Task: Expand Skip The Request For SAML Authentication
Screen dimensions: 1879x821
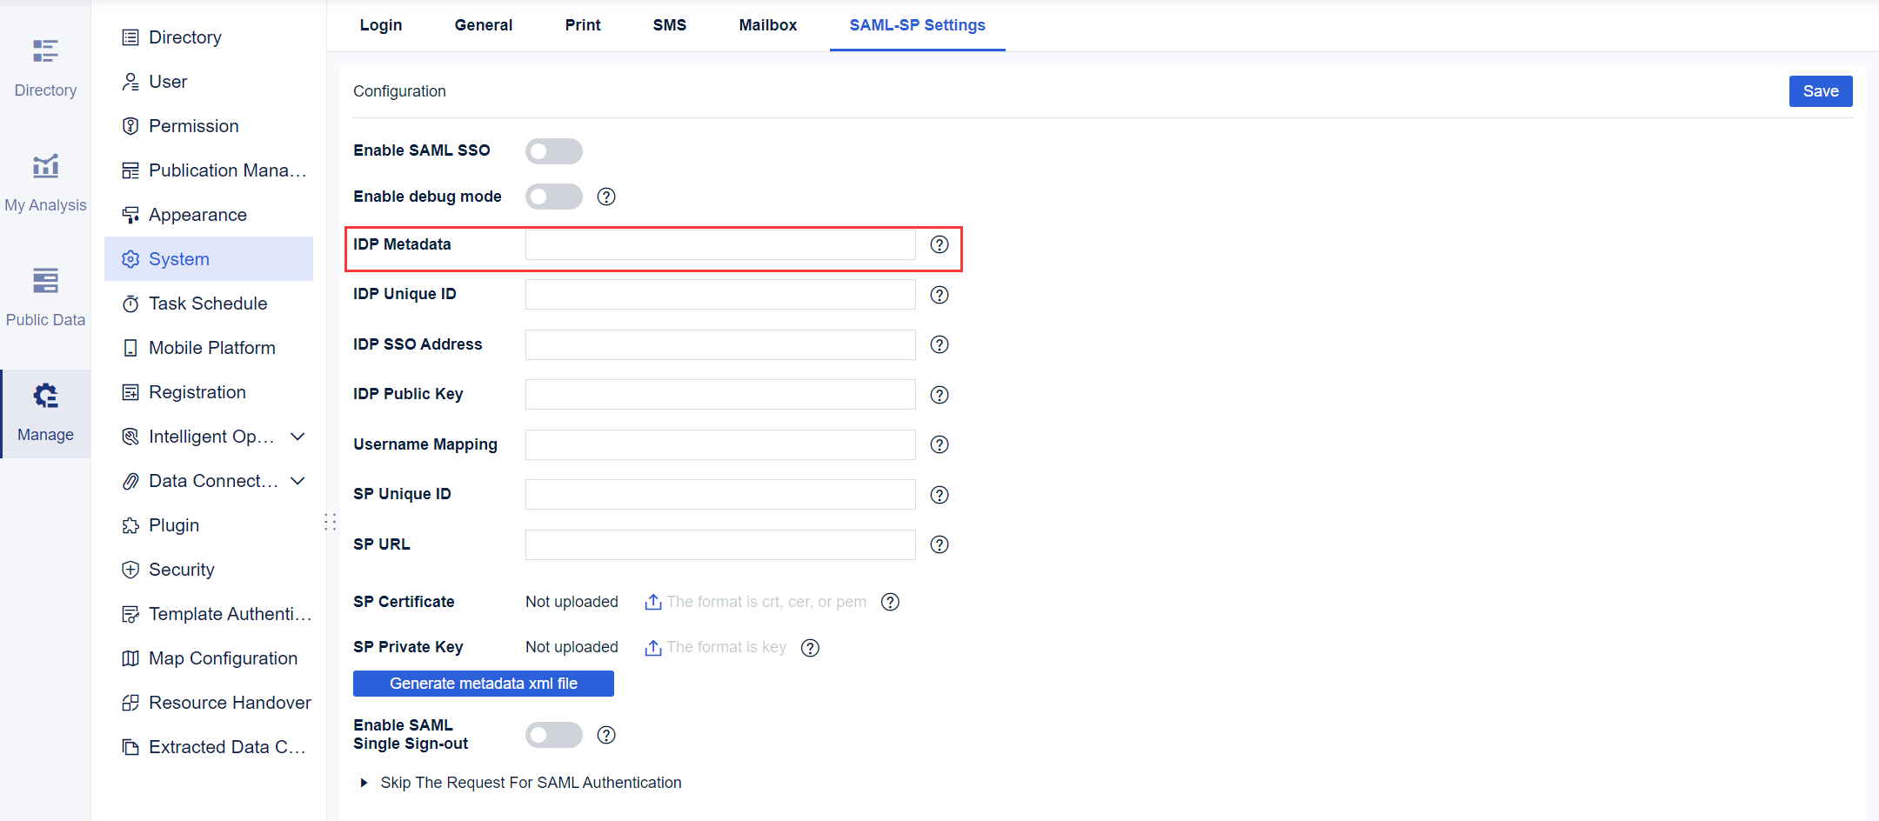Action: coord(364,782)
